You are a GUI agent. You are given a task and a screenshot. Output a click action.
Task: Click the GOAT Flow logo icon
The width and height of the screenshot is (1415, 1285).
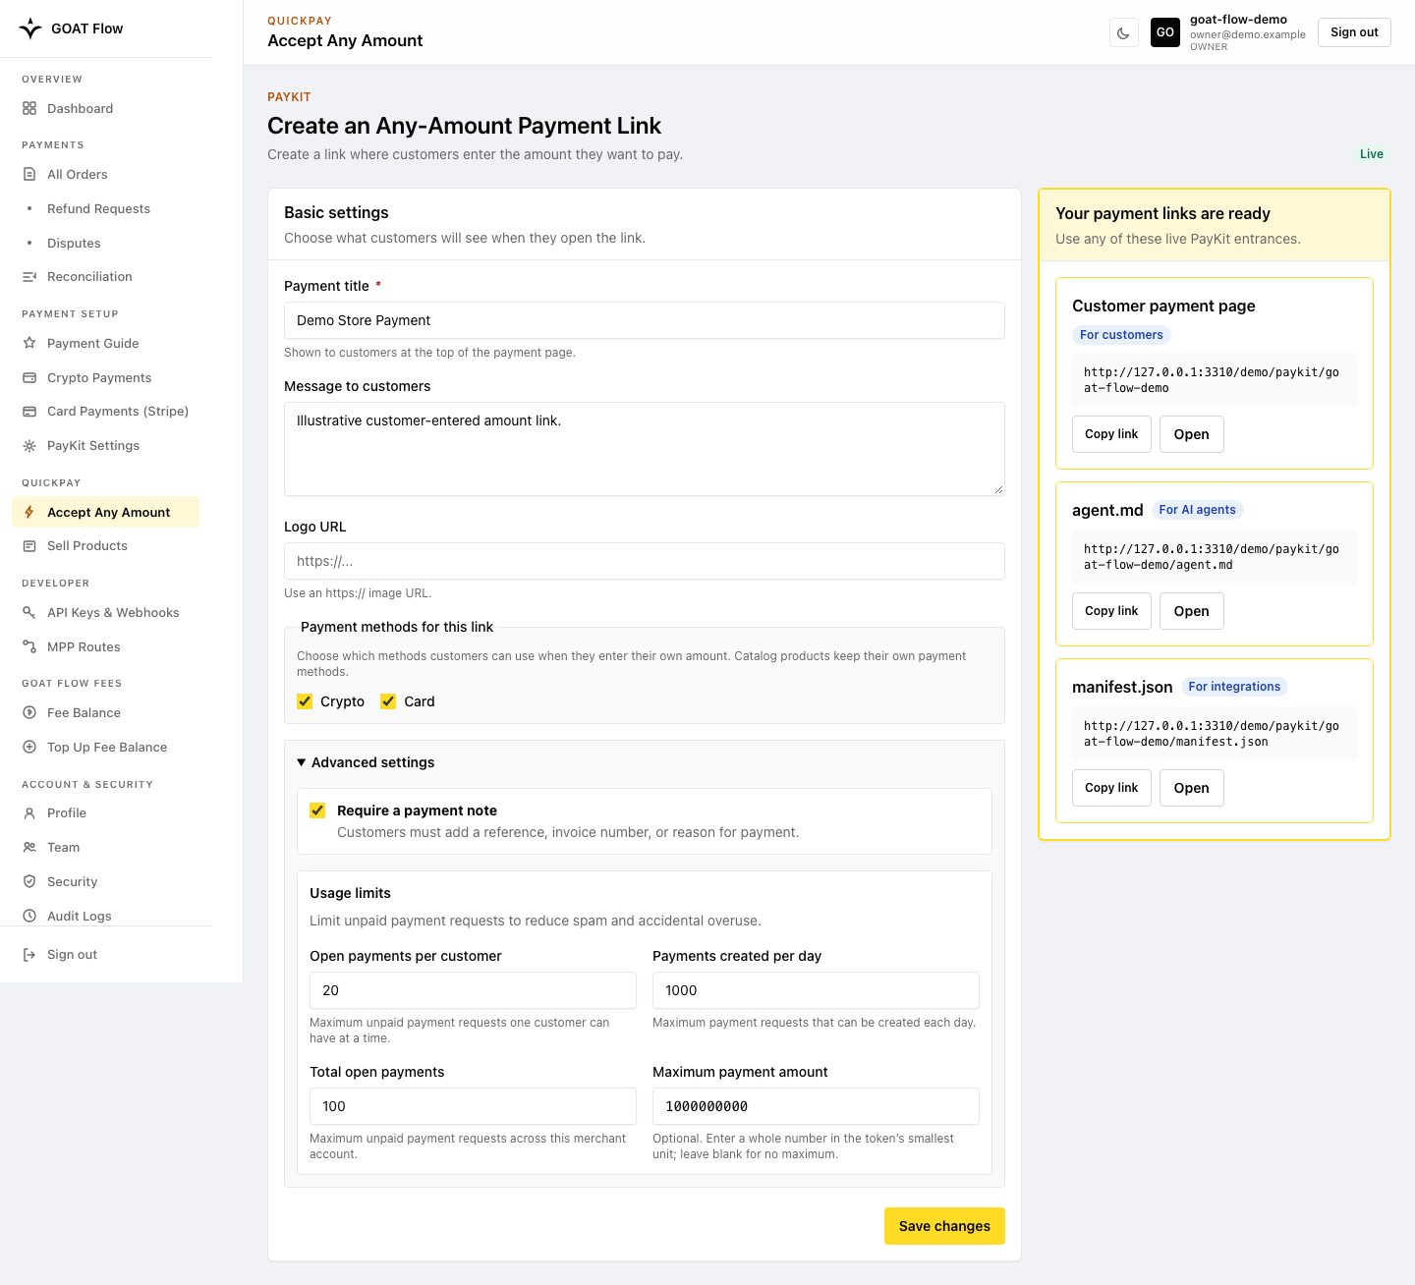(30, 28)
